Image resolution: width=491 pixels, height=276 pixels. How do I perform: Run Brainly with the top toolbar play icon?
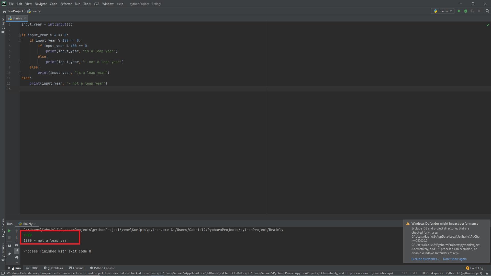click(459, 11)
